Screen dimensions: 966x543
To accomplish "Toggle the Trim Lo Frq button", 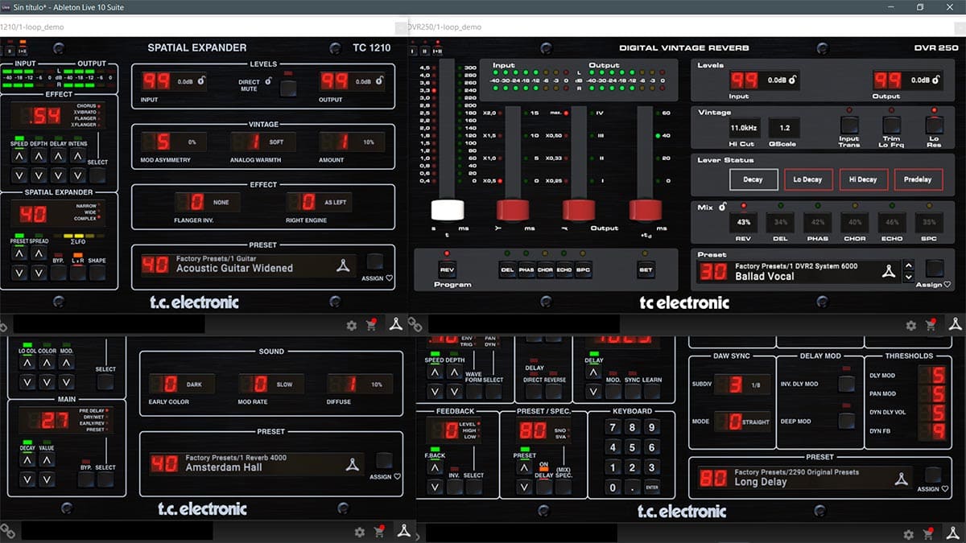I will tap(891, 125).
